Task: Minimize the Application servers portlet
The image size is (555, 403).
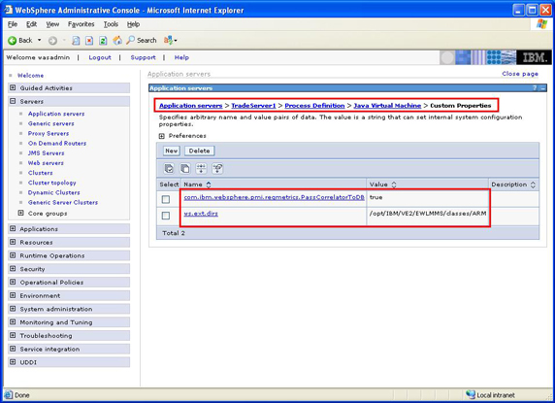Action: [x=543, y=88]
